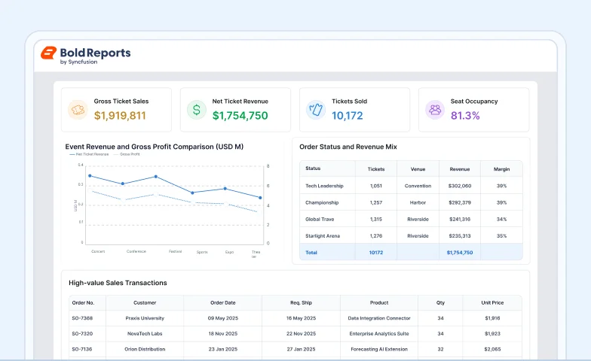Click the $235,313 revenue cell
The height and width of the screenshot is (361, 591).
pos(460,236)
